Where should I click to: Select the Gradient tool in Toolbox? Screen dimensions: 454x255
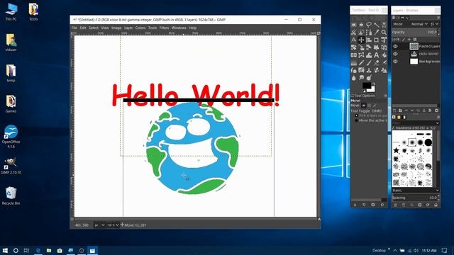(354, 62)
